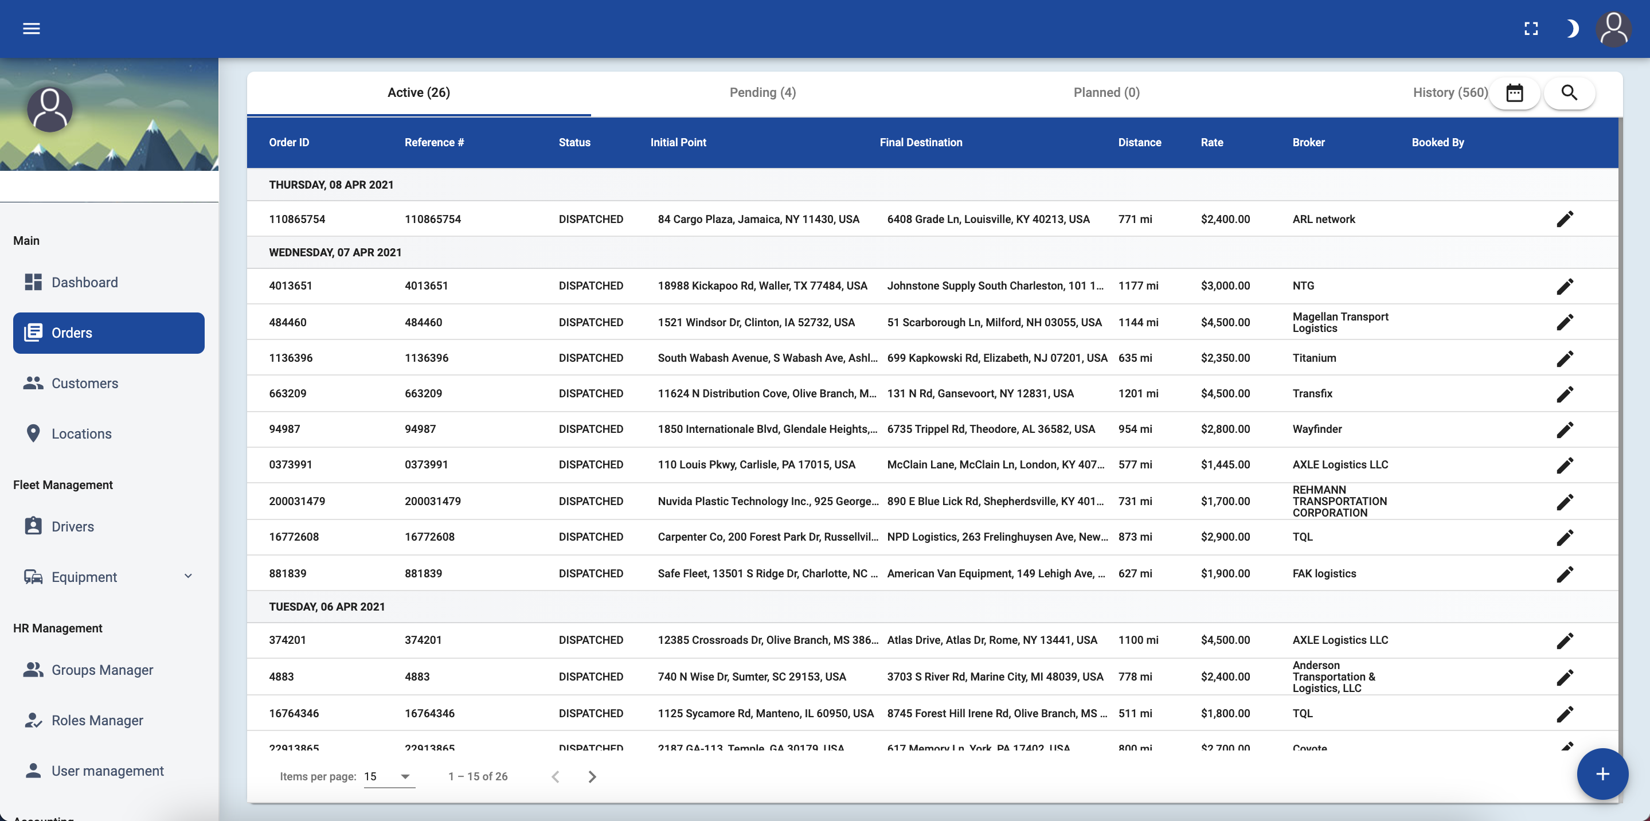This screenshot has width=1650, height=821.
Task: Switch to the Pending (4) tab
Action: 763,92
